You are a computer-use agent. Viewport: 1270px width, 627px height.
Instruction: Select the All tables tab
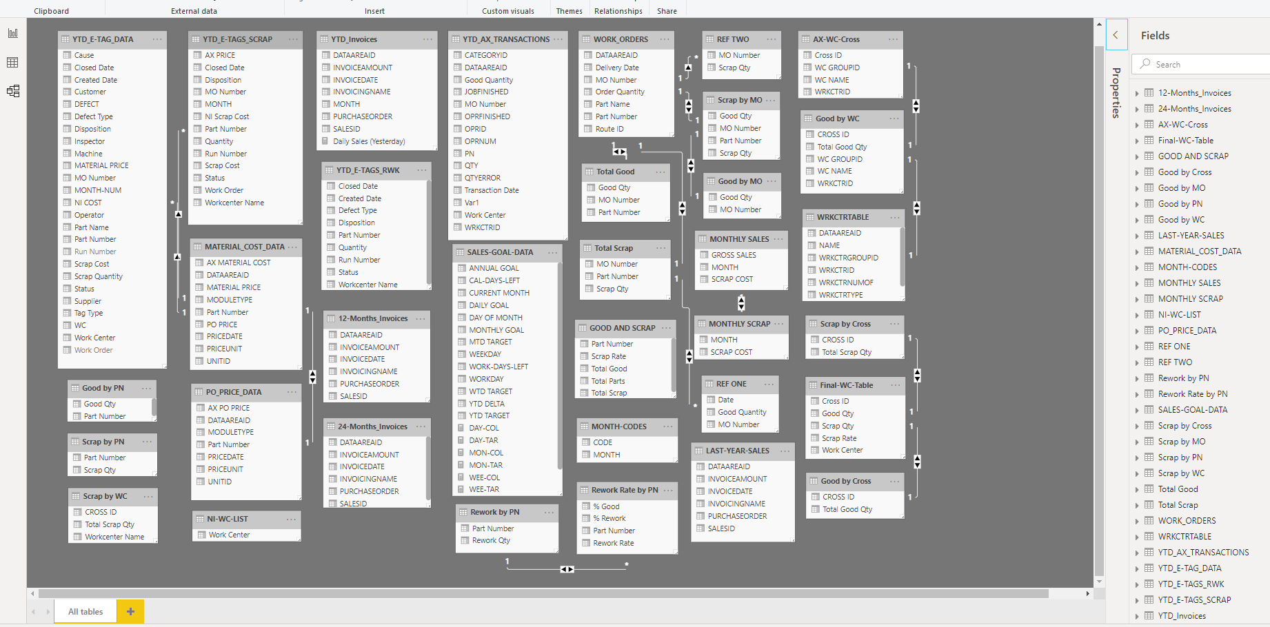pyautogui.click(x=85, y=611)
